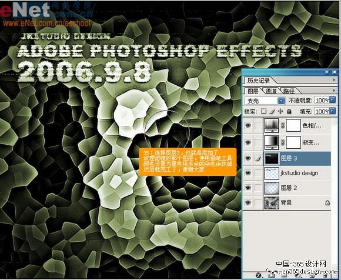The width and height of the screenshot is (341, 280).
Task: Click the 图层 3 layer thumbnail
Action: 272,158
